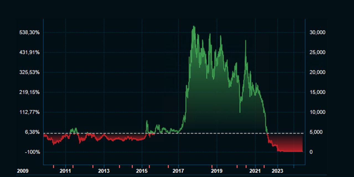Click the first red marker on the timeline
Viewport: 354px width, 177px height.
click(x=53, y=166)
